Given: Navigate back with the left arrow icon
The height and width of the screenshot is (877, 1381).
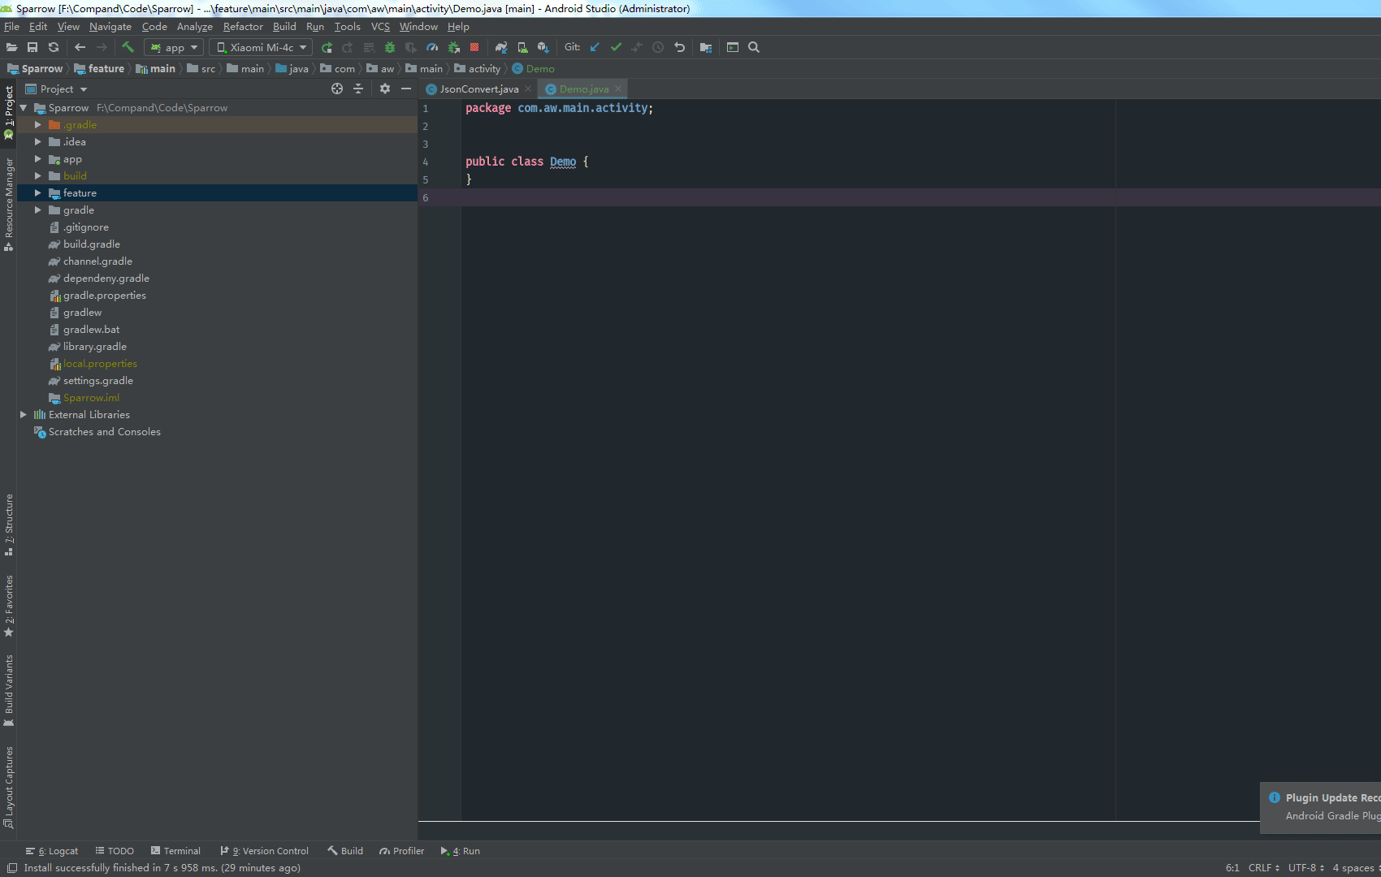Looking at the screenshot, I should [x=80, y=47].
